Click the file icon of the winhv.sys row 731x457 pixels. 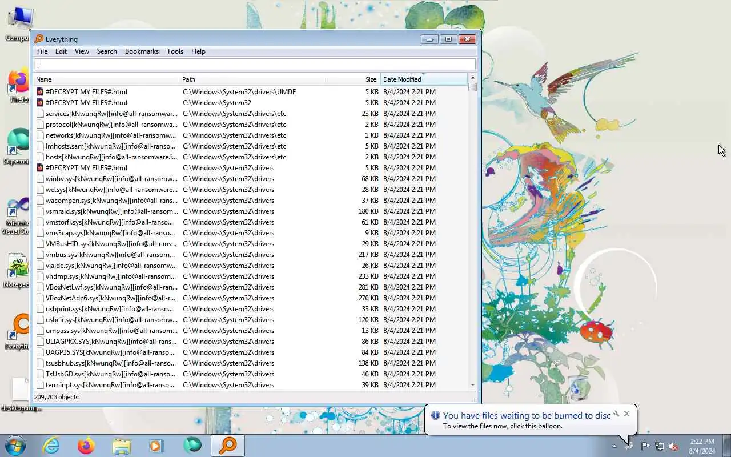pos(40,178)
